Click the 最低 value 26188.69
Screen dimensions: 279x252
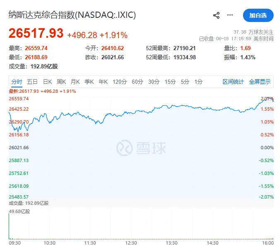(x=36, y=57)
